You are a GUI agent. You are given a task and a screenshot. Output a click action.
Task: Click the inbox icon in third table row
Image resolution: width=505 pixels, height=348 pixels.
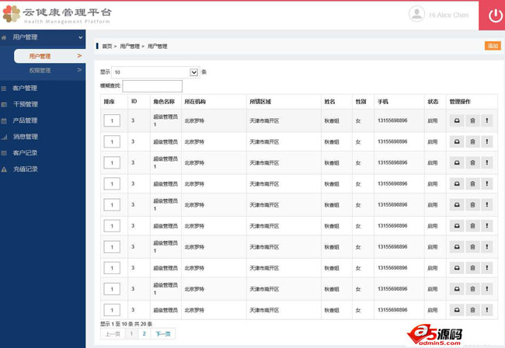tap(458, 163)
